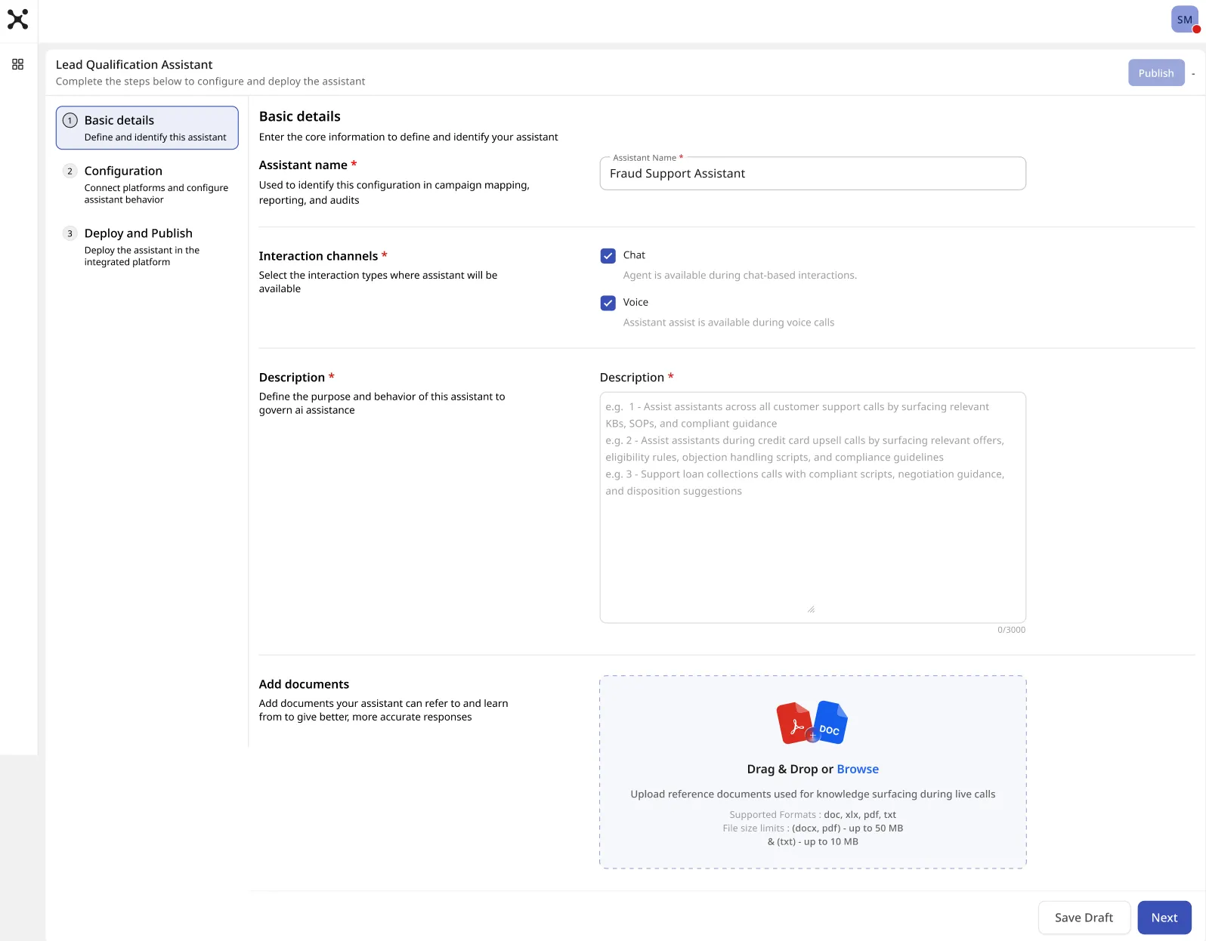This screenshot has height=941, width=1206.
Task: Click Next to continue
Action: pos(1164,918)
